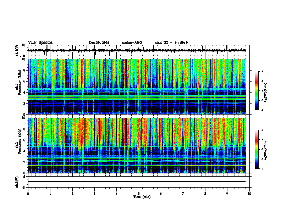The image size is (281, 217).
Task: Click the ch.2 color bar log PSD label
Action: pos(266,151)
